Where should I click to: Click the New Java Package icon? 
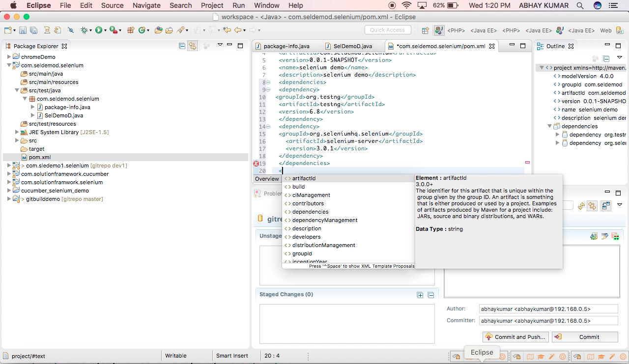(131, 30)
